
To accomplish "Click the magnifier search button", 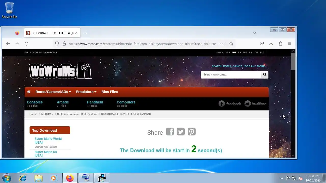I will coord(265,74).
